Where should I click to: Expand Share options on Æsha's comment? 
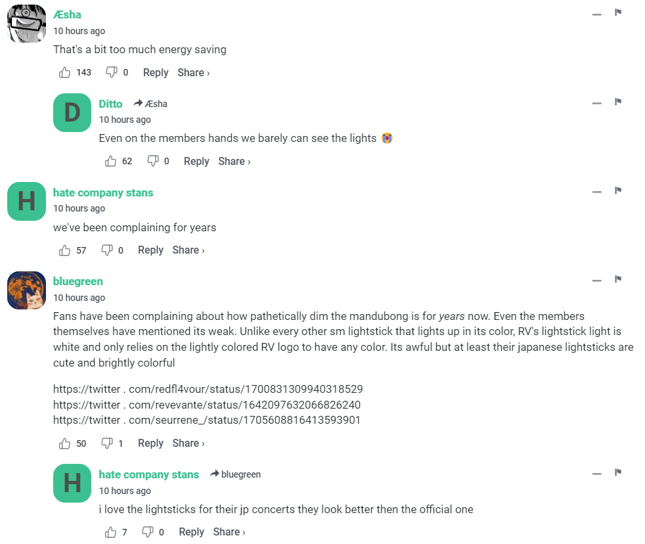[193, 72]
